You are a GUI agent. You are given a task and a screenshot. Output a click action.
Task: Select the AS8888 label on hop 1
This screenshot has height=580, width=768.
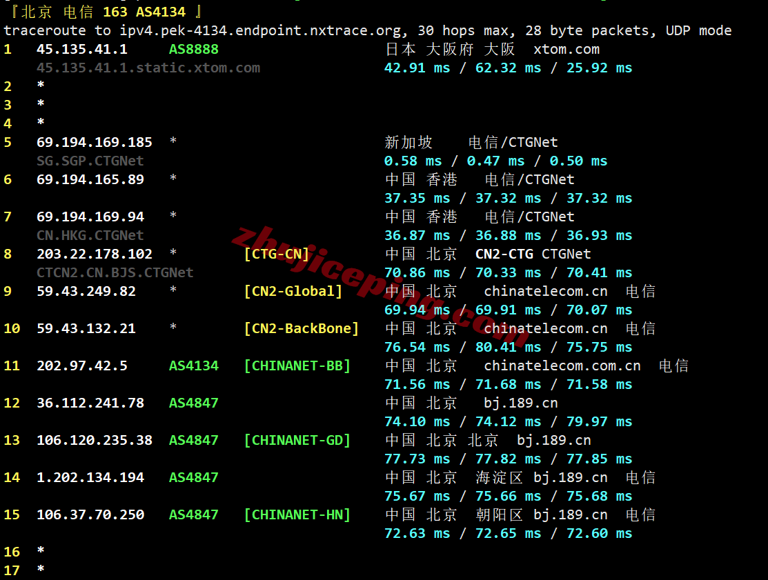point(193,50)
